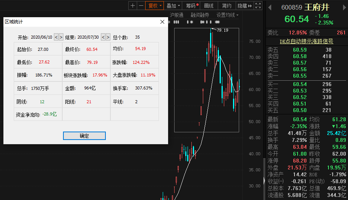
Task: Zoom in chart with plus icon
Action: (133, 6)
